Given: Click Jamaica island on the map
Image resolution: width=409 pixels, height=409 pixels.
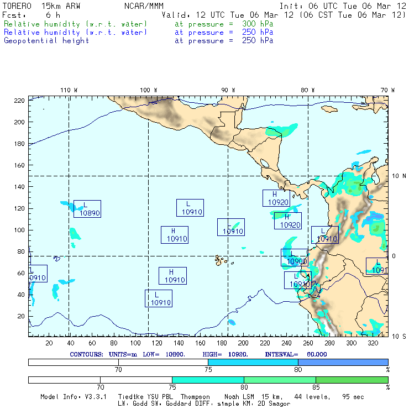Looking at the screenshot, I should pyautogui.click(x=329, y=109).
